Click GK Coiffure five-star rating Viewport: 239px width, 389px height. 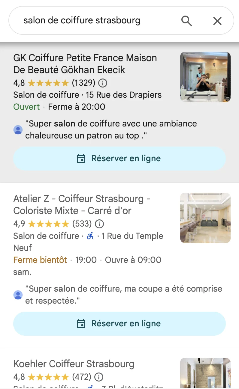48,83
